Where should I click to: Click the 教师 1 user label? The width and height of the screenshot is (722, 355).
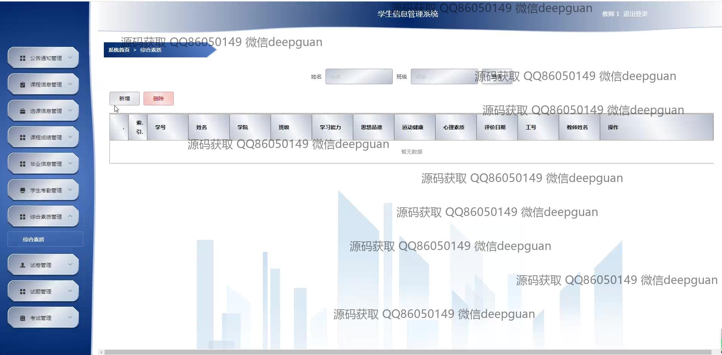pyautogui.click(x=611, y=14)
